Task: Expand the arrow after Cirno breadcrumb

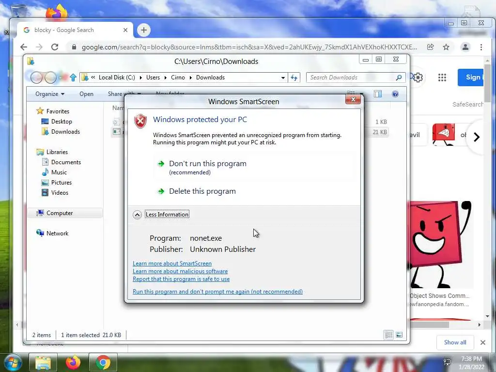Action: point(190,77)
